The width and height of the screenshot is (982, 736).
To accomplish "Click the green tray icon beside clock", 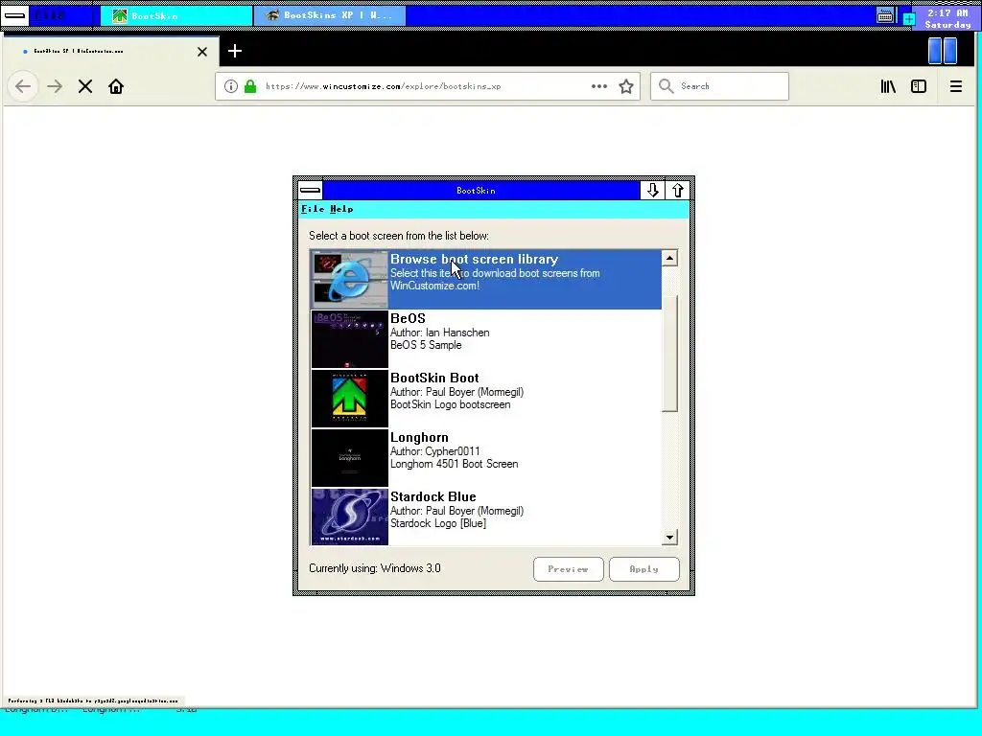I will [x=909, y=19].
